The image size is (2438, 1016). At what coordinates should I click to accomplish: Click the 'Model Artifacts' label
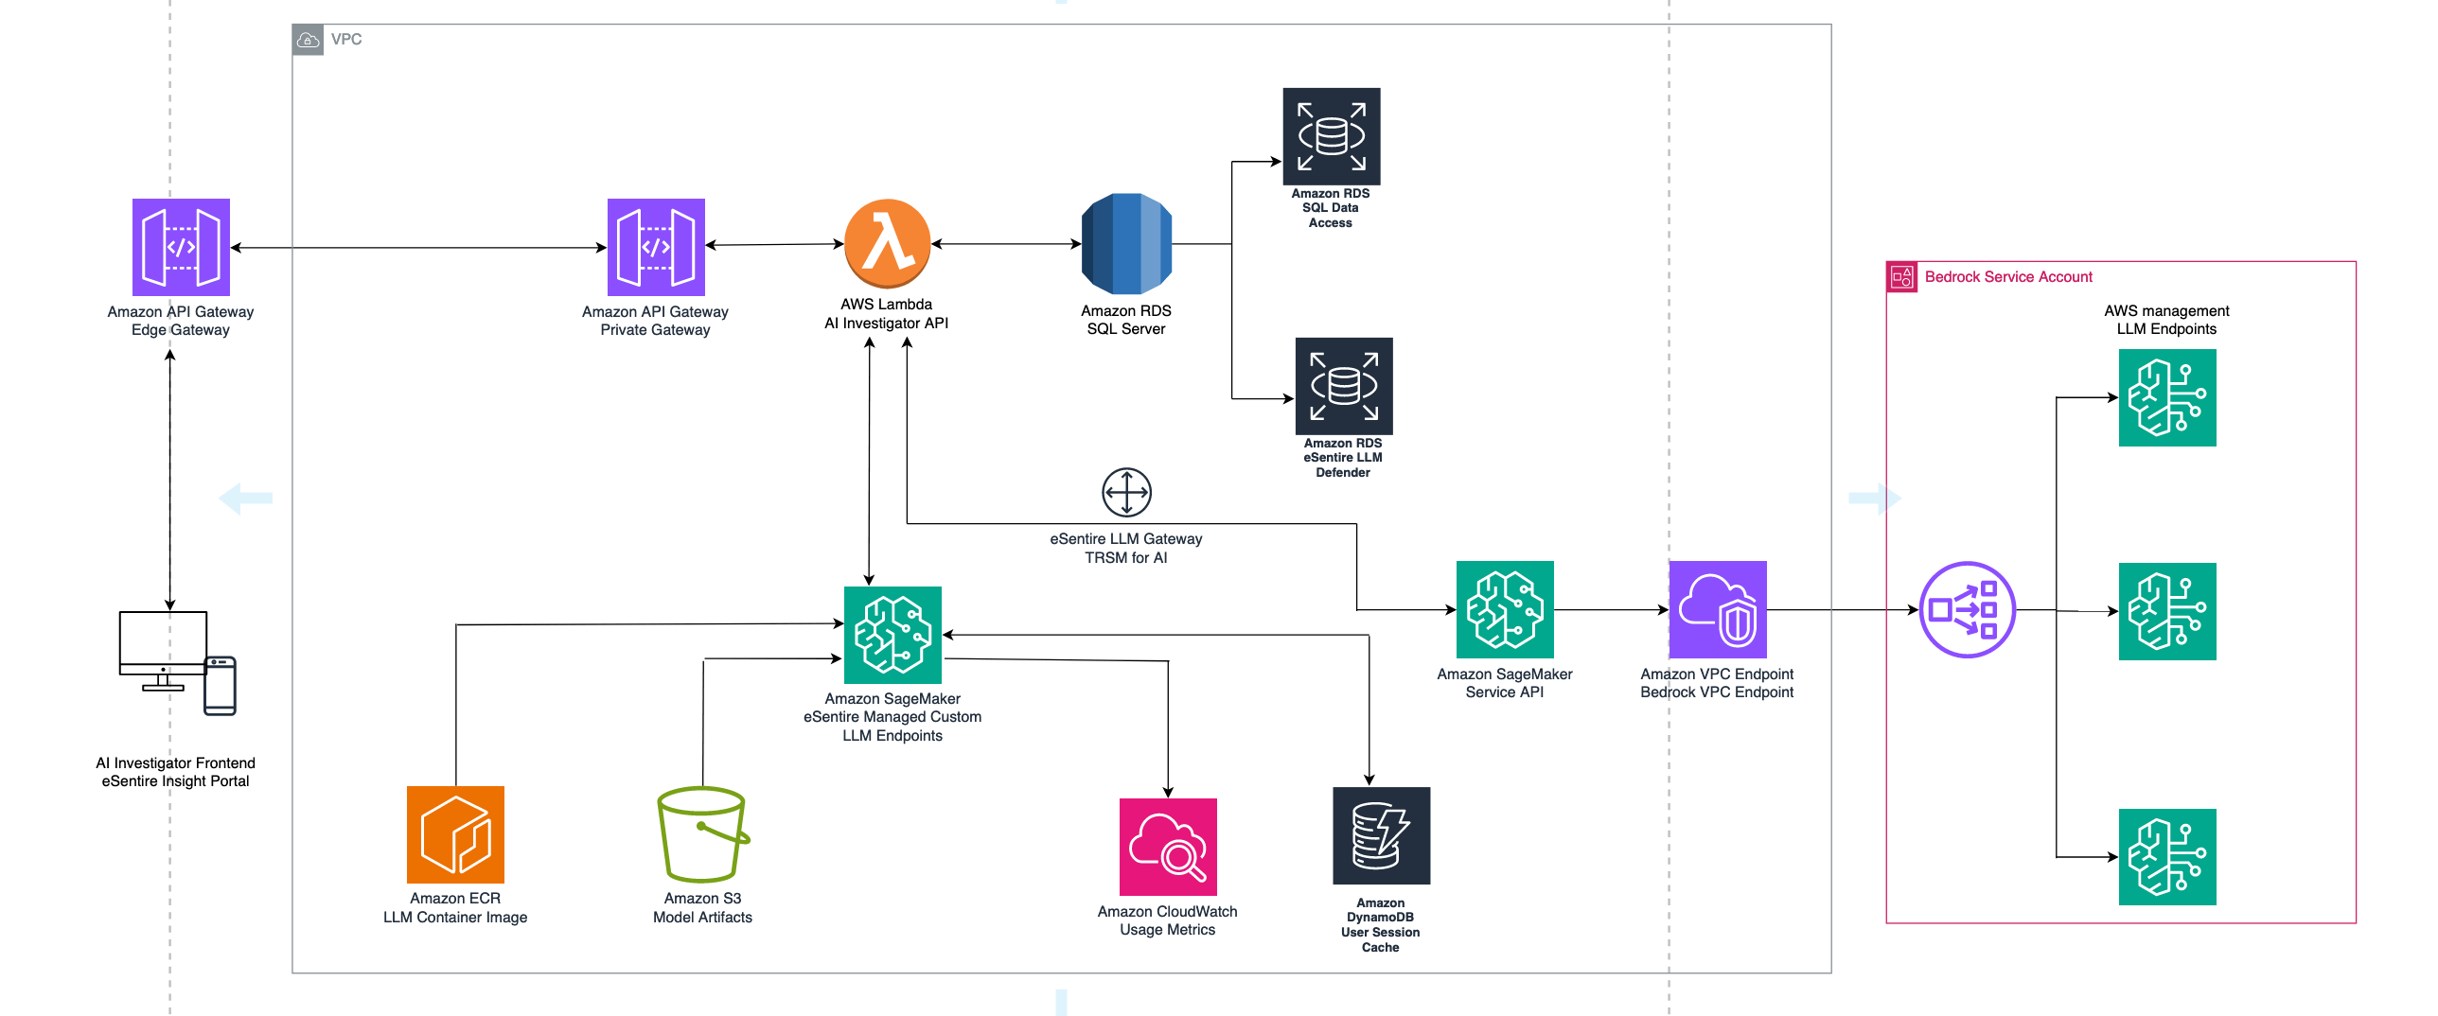pyautogui.click(x=702, y=918)
